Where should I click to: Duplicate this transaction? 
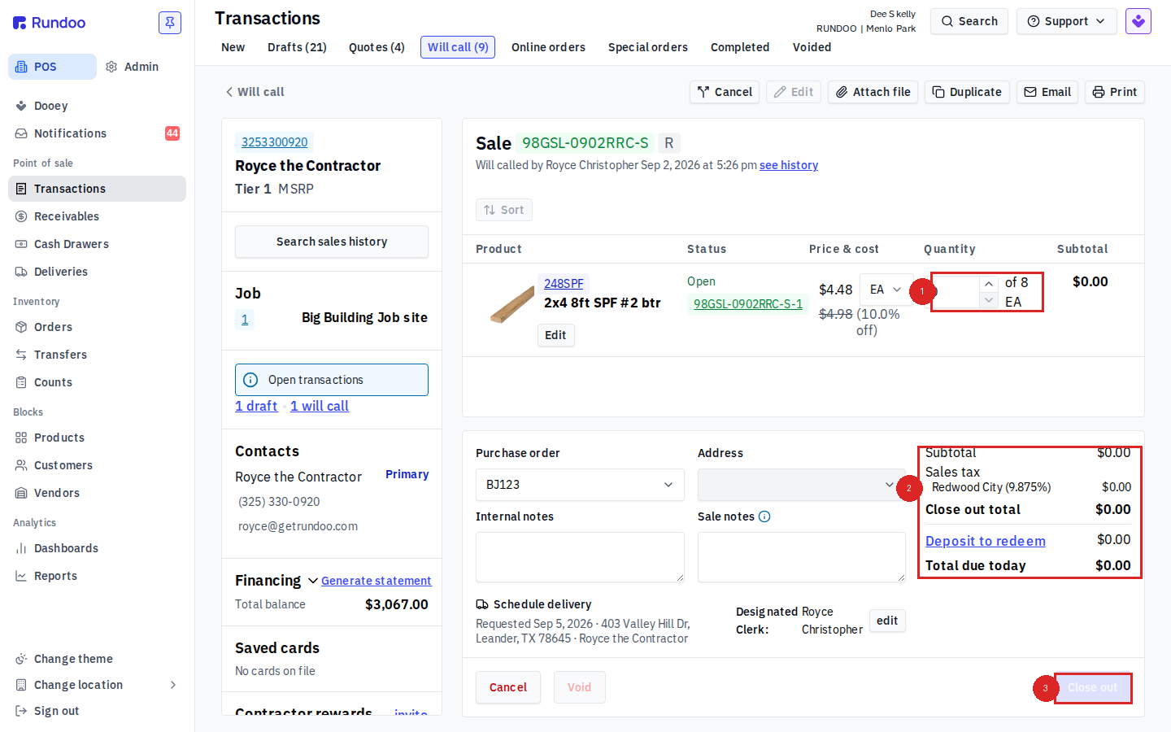pos(967,92)
